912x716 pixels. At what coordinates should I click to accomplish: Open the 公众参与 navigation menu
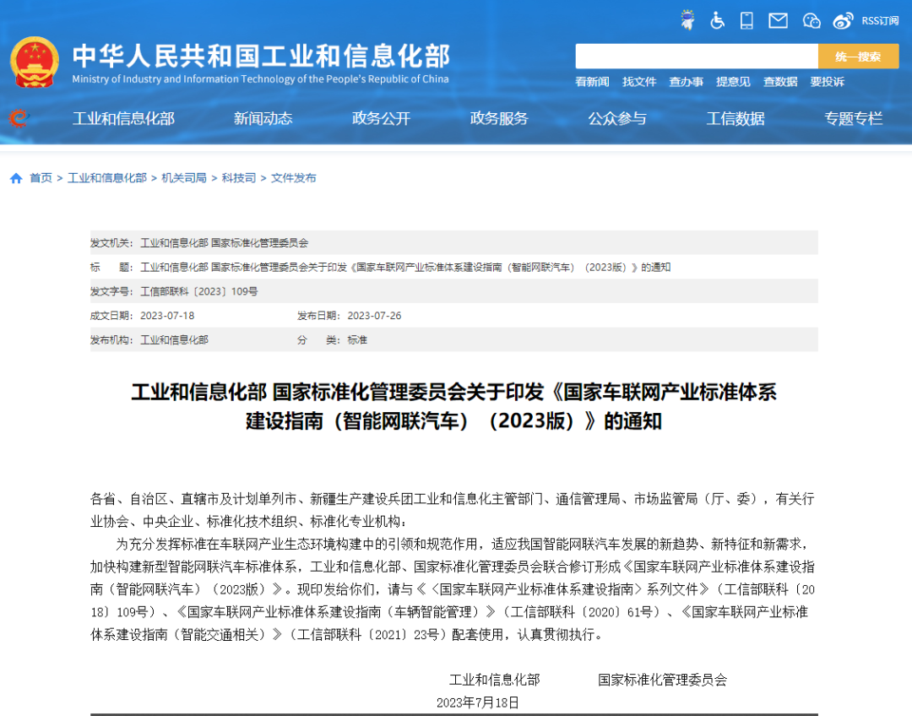coord(617,119)
